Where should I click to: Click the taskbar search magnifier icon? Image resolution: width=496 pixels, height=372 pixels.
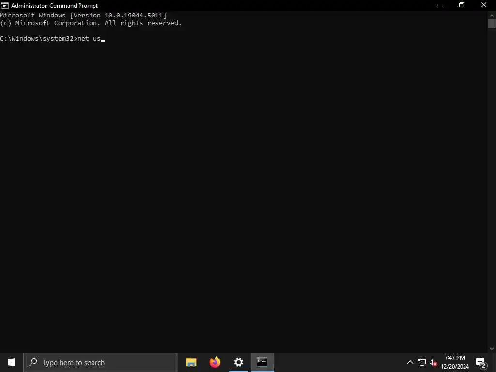33,362
